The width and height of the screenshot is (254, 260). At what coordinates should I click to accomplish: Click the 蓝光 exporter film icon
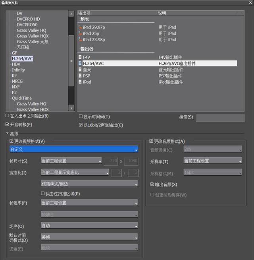(x=80, y=70)
